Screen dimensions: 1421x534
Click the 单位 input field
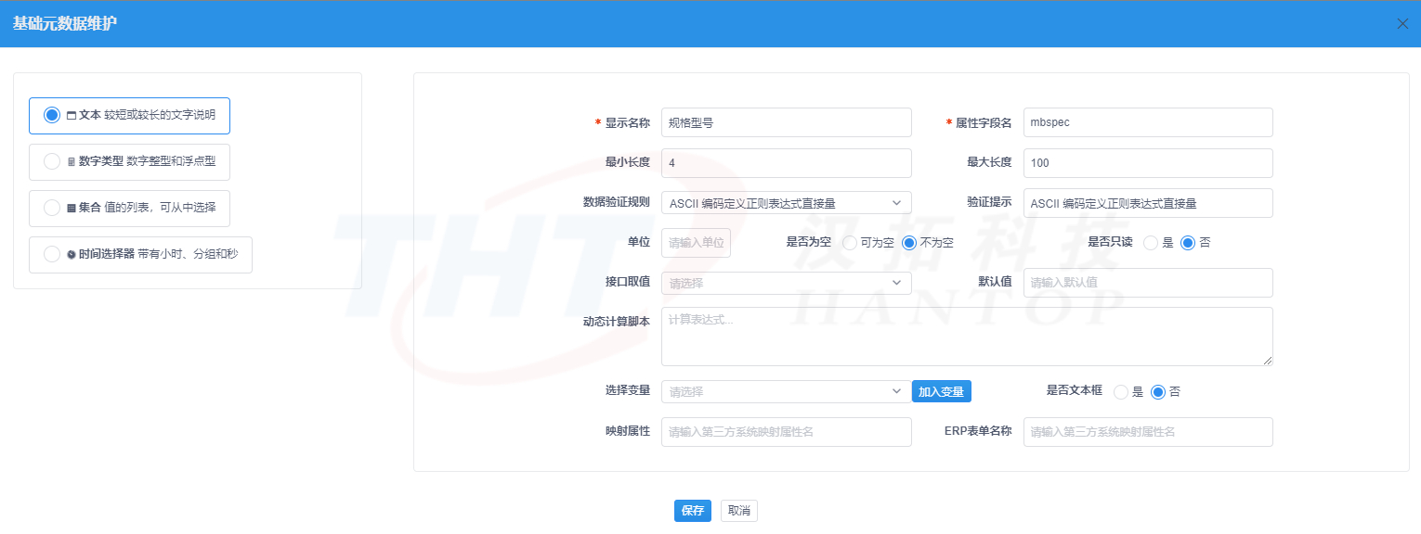[x=695, y=243]
